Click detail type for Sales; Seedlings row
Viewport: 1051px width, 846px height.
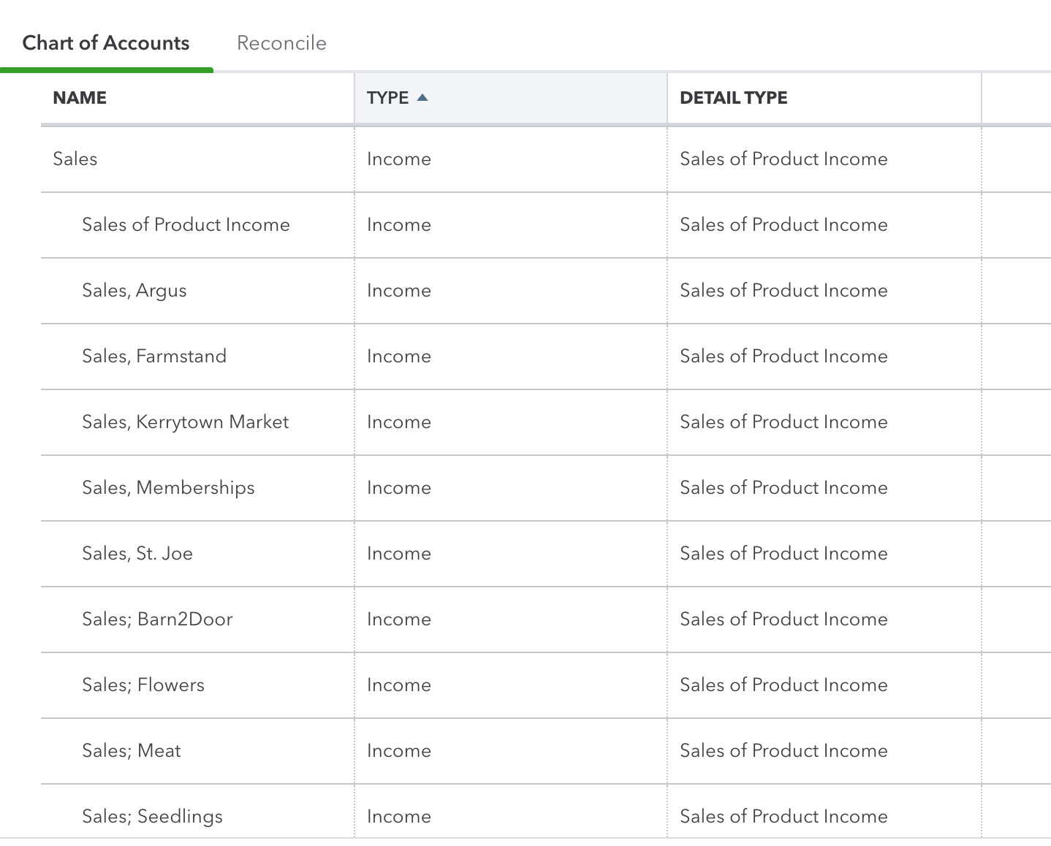[783, 817]
